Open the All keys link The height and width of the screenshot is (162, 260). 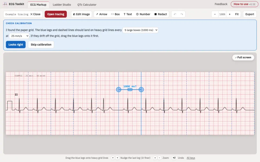pos(191,158)
